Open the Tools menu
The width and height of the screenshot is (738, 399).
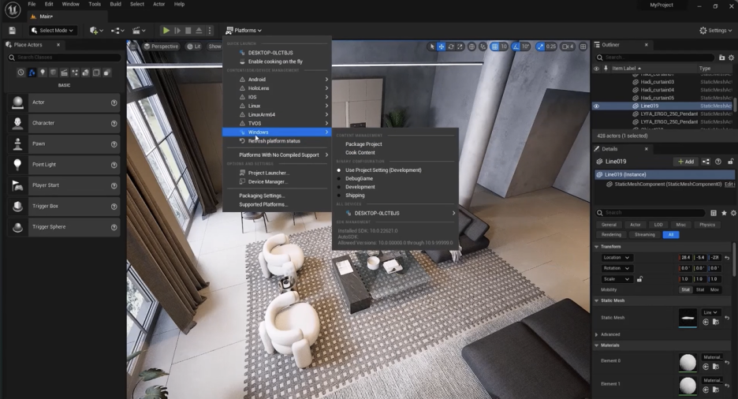(x=95, y=4)
